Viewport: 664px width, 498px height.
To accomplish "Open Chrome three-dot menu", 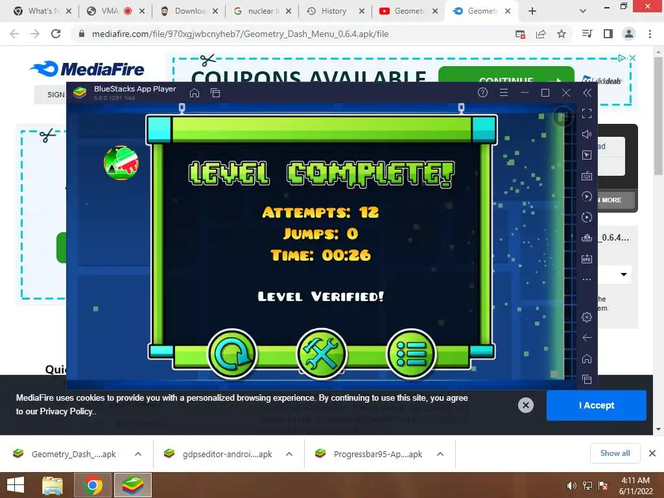I will pyautogui.click(x=650, y=34).
